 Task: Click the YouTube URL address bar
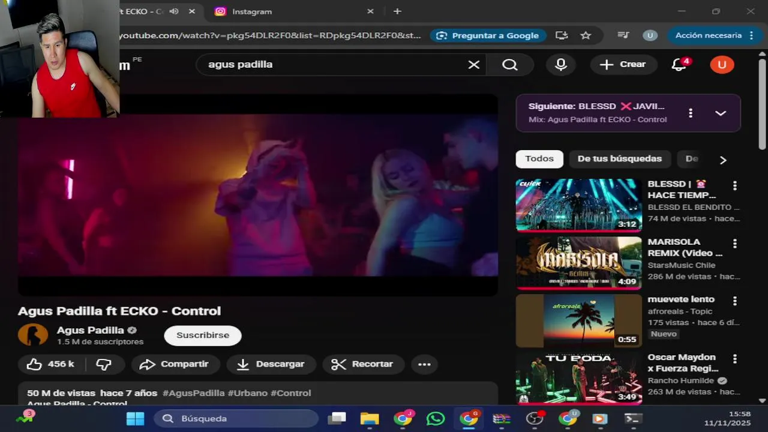[x=270, y=35]
